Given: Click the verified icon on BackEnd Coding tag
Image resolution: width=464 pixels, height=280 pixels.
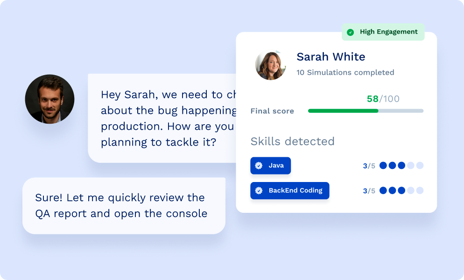Looking at the screenshot, I should (x=259, y=190).
